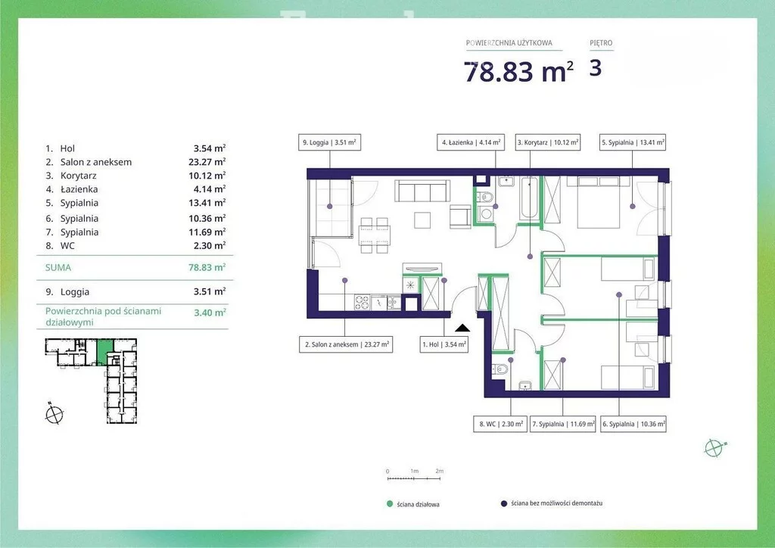Click the stove icon in the kitchen annex

(x=362, y=302)
